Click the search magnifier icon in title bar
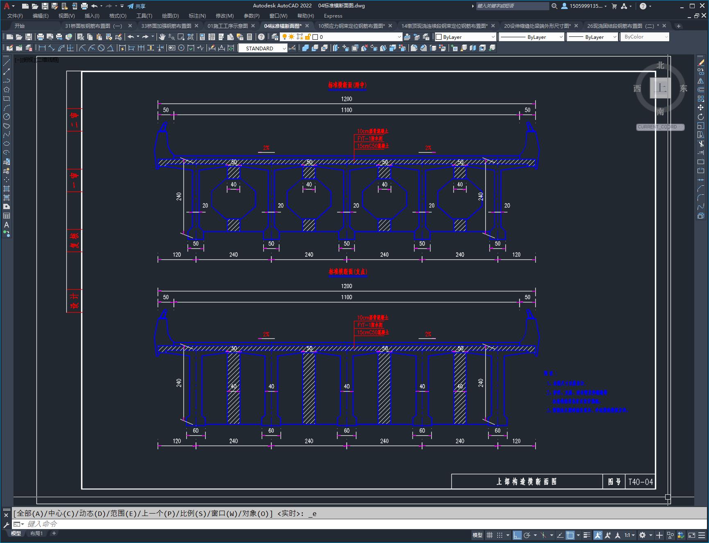The height and width of the screenshot is (543, 709). coord(554,6)
